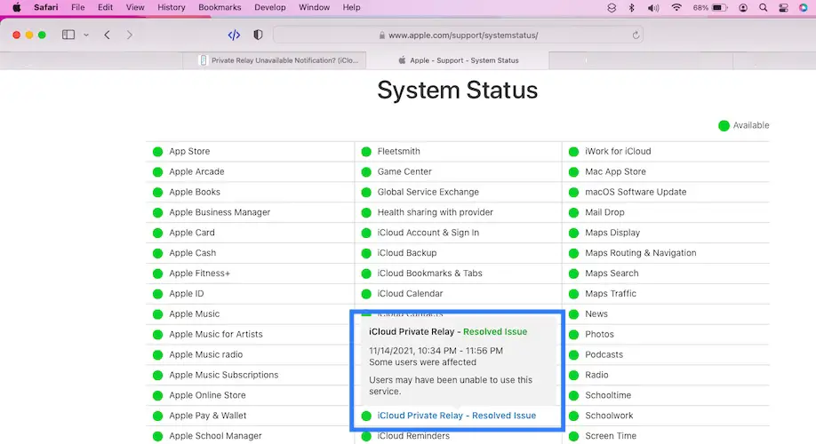Screen dimensions: 816x444
Task: Open the sidebar dropdown chevron
Action: click(86, 36)
